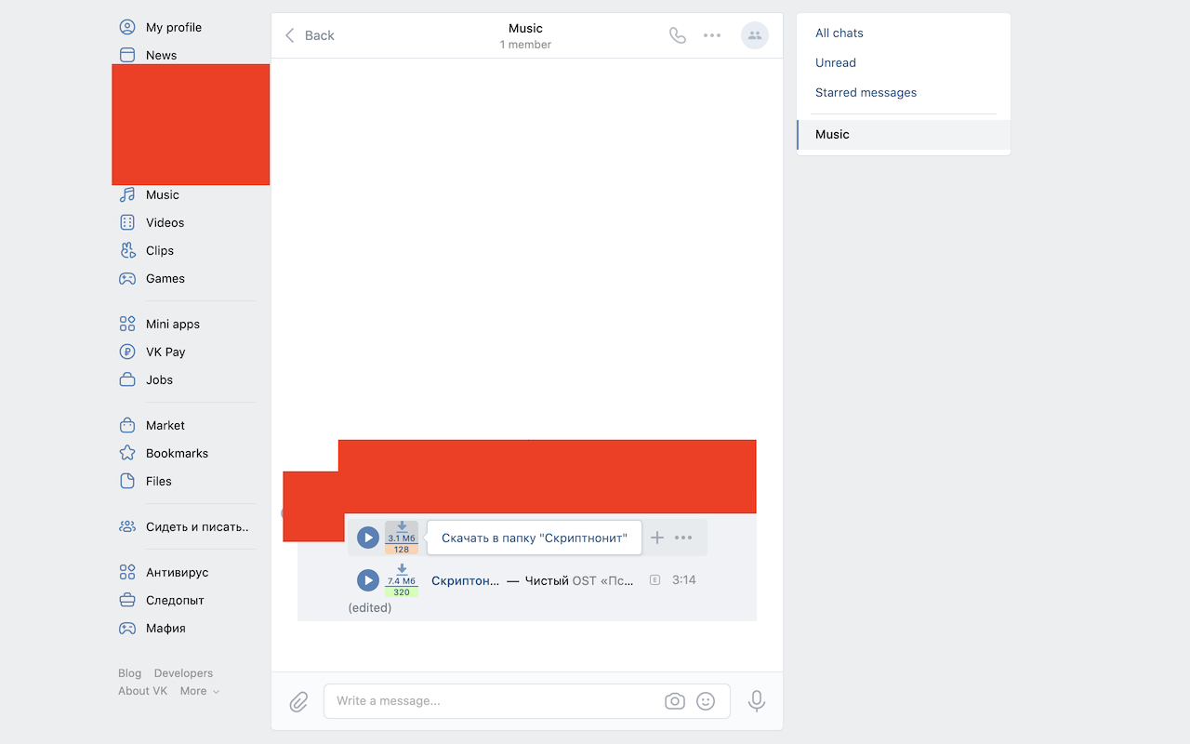Download the 3.1 Мб 128 kbps track
The height and width of the screenshot is (744, 1190).
402,538
